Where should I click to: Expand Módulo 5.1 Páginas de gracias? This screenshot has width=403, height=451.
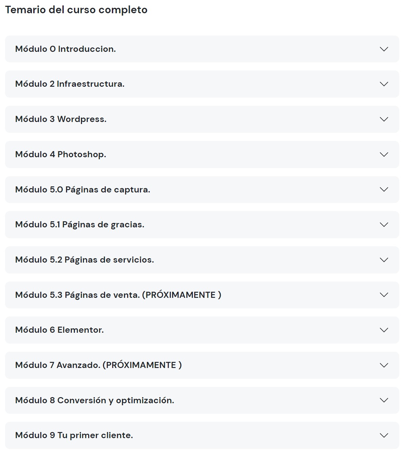pyautogui.click(x=201, y=225)
